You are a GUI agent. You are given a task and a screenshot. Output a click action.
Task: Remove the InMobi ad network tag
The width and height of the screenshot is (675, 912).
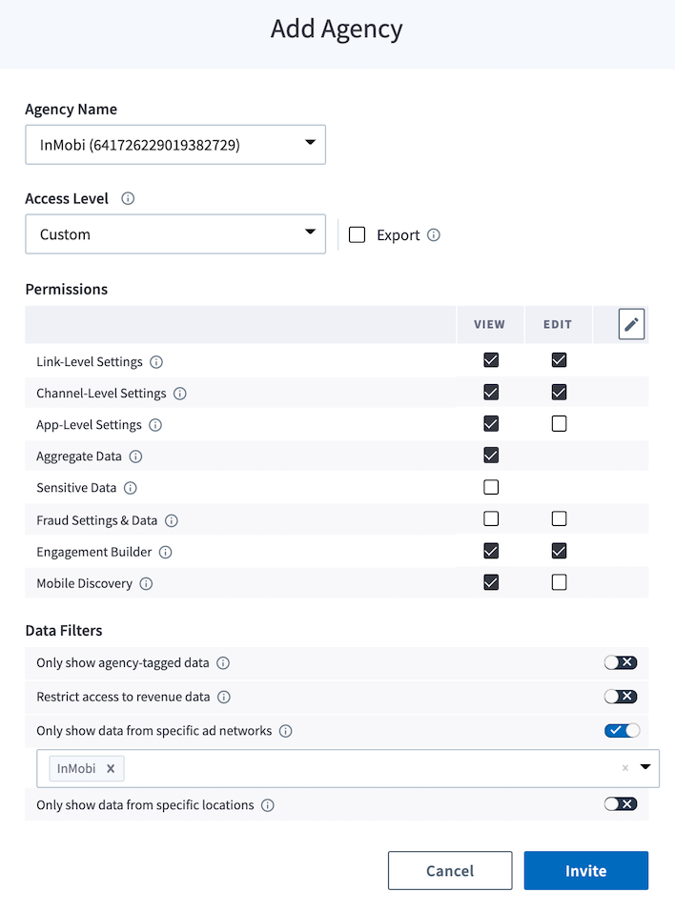click(111, 768)
